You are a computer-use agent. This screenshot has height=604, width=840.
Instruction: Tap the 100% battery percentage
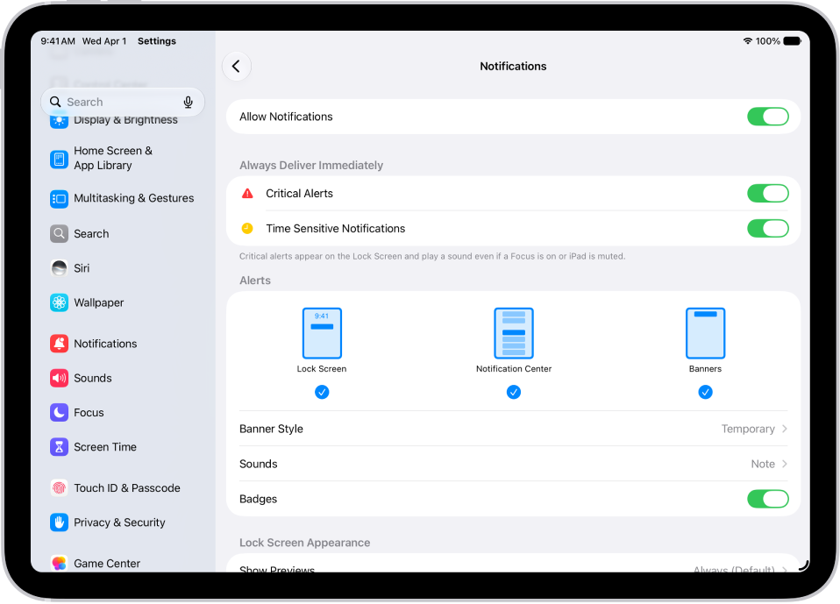click(x=768, y=41)
